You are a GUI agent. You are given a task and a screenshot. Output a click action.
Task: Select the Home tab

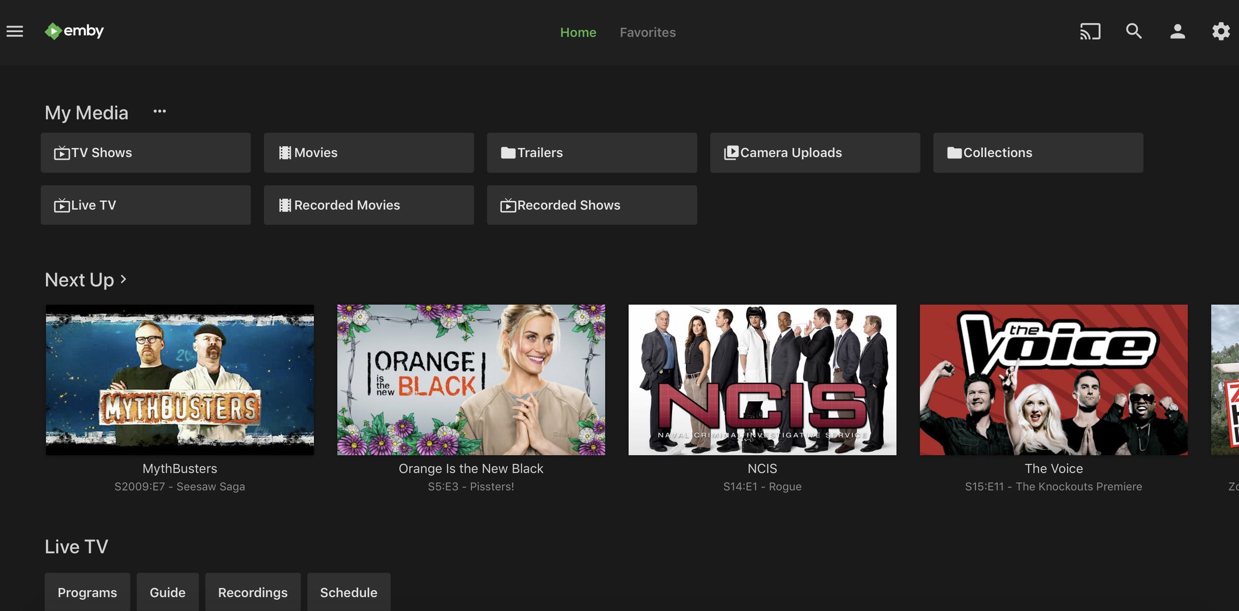[x=578, y=33]
